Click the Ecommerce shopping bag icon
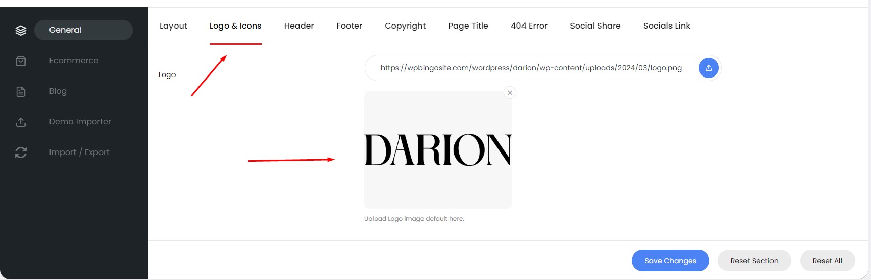The height and width of the screenshot is (280, 871). [21, 61]
